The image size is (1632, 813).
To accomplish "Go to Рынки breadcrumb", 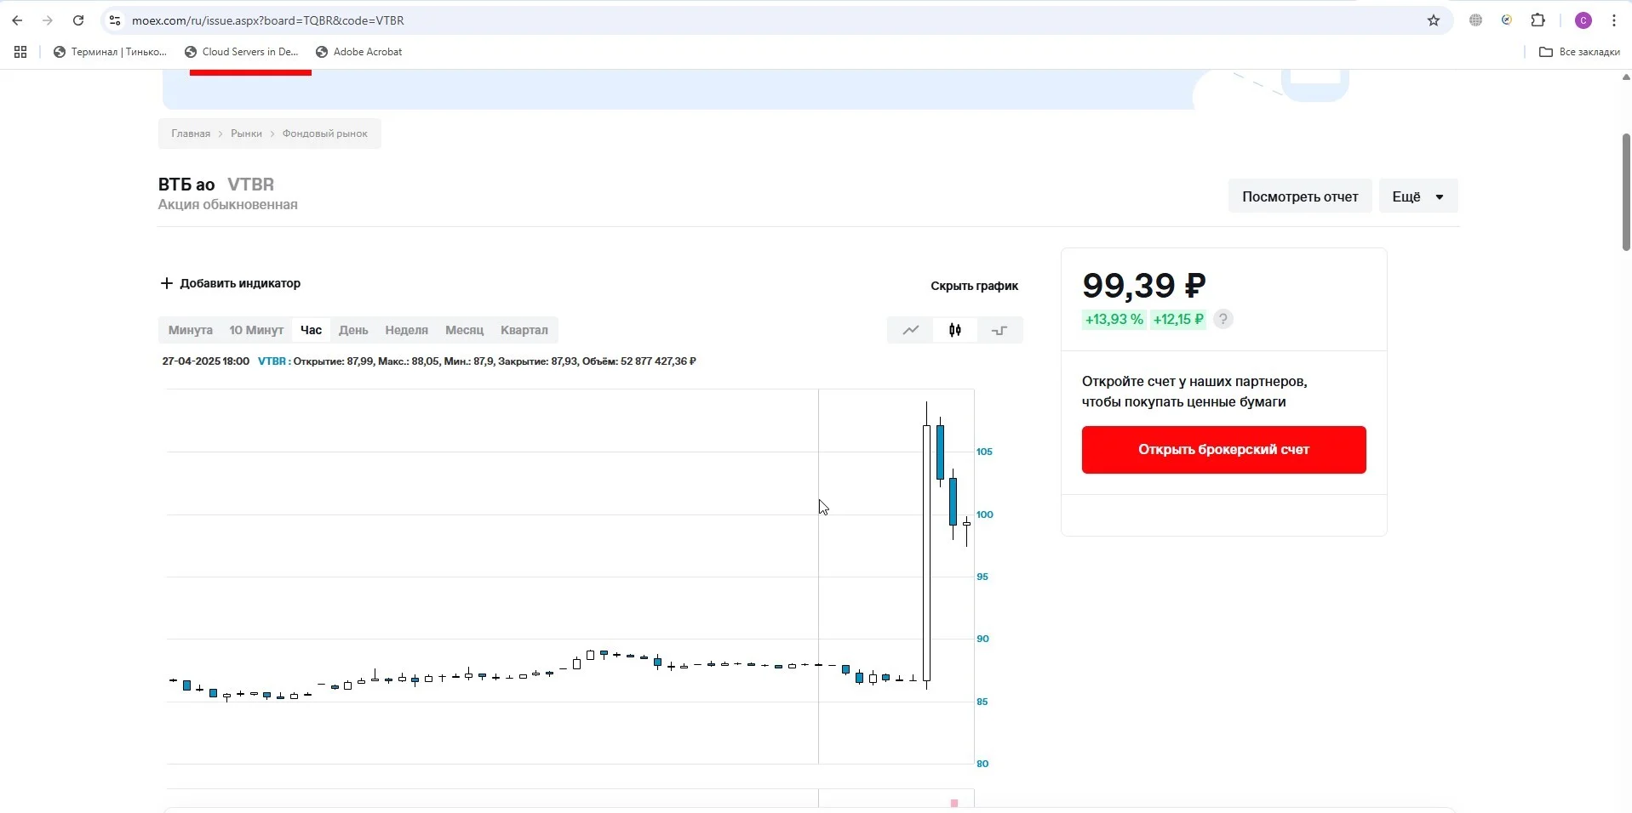I will point(246,134).
